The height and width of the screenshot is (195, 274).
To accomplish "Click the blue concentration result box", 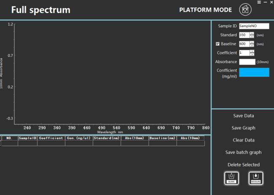I will tap(254, 72).
